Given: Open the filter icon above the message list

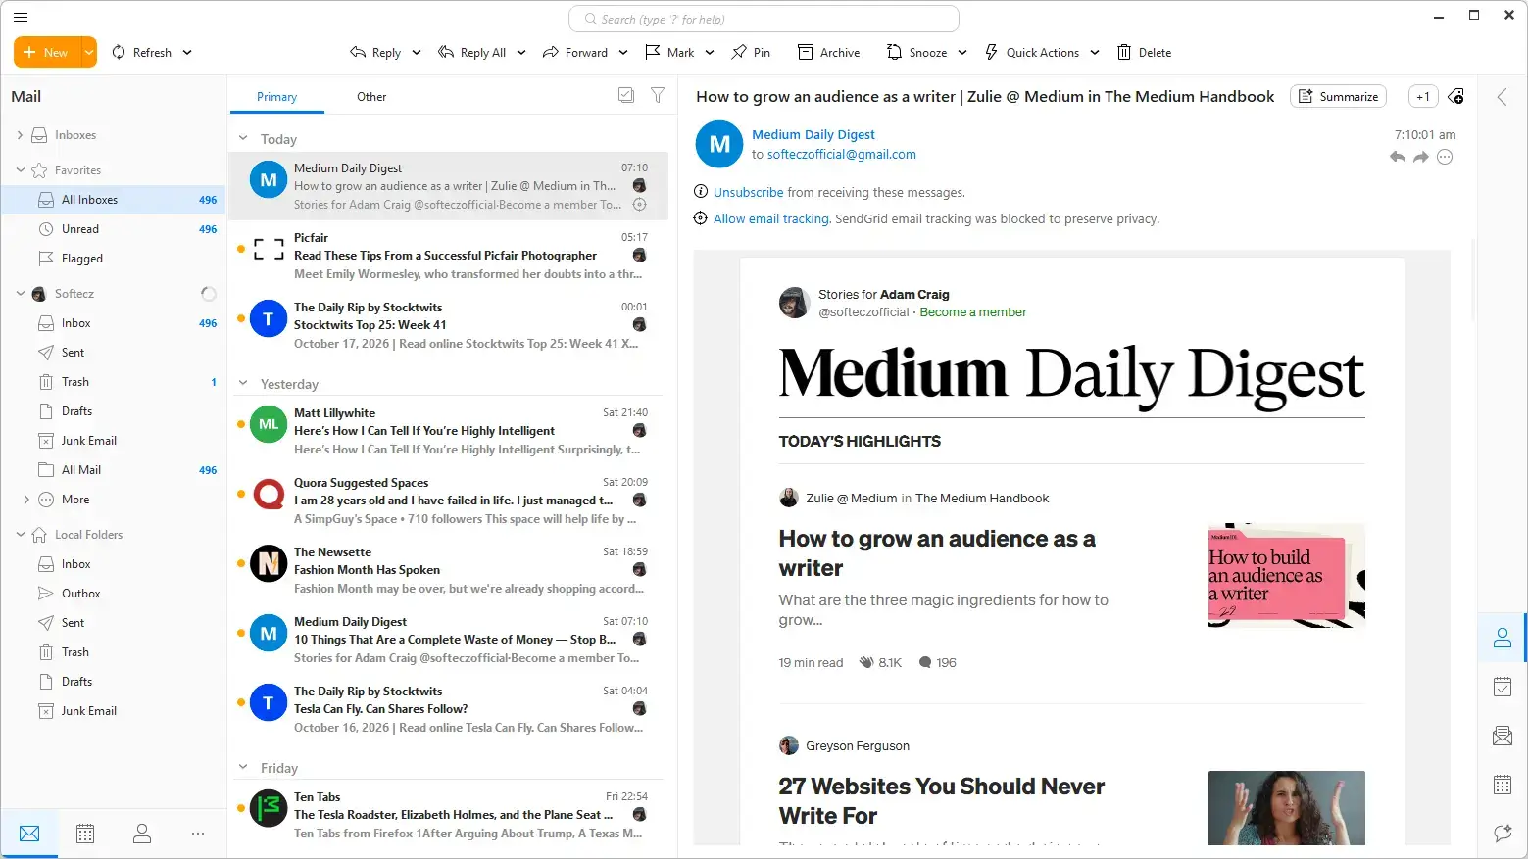Looking at the screenshot, I should click(658, 95).
